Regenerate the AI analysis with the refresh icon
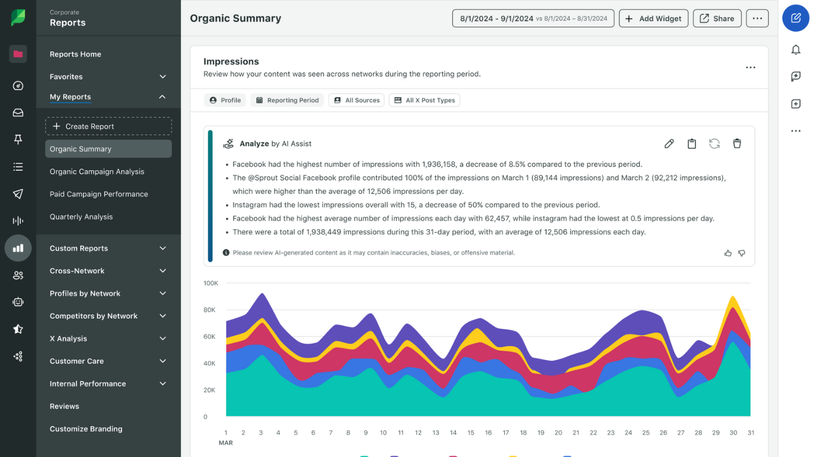 [714, 143]
